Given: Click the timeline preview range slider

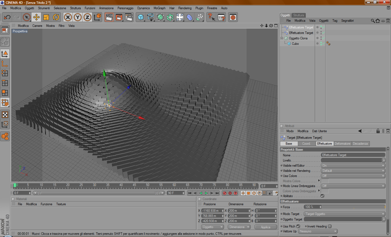Looking at the screenshot, I should point(99,193).
